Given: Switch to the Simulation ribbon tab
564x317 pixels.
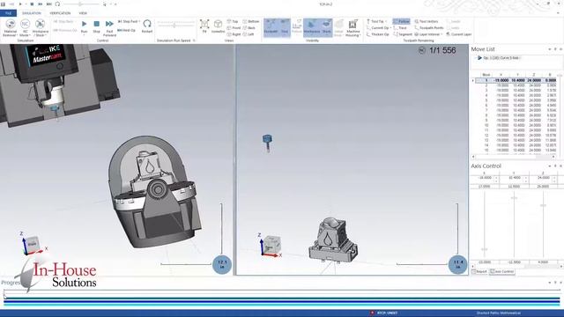Looking at the screenshot, I should [32, 13].
